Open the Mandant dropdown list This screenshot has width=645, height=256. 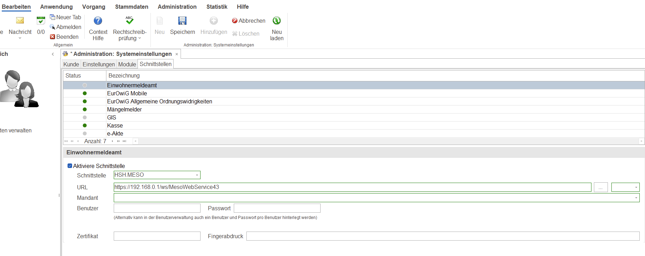click(x=636, y=198)
